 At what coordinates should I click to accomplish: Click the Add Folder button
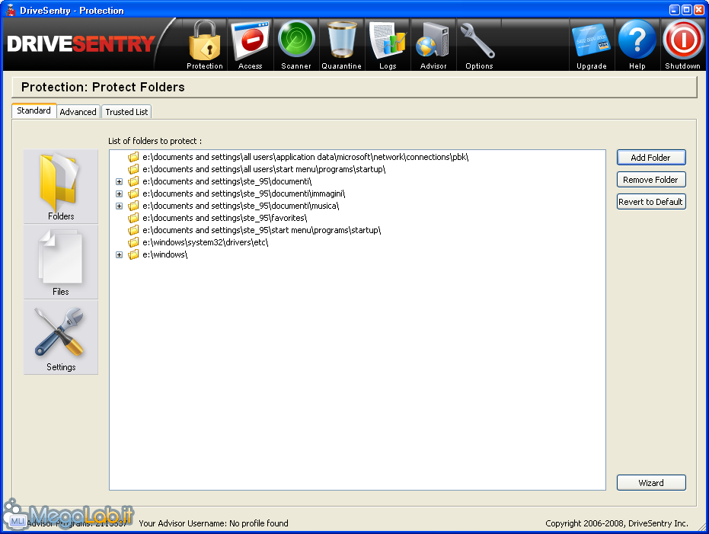coord(651,158)
